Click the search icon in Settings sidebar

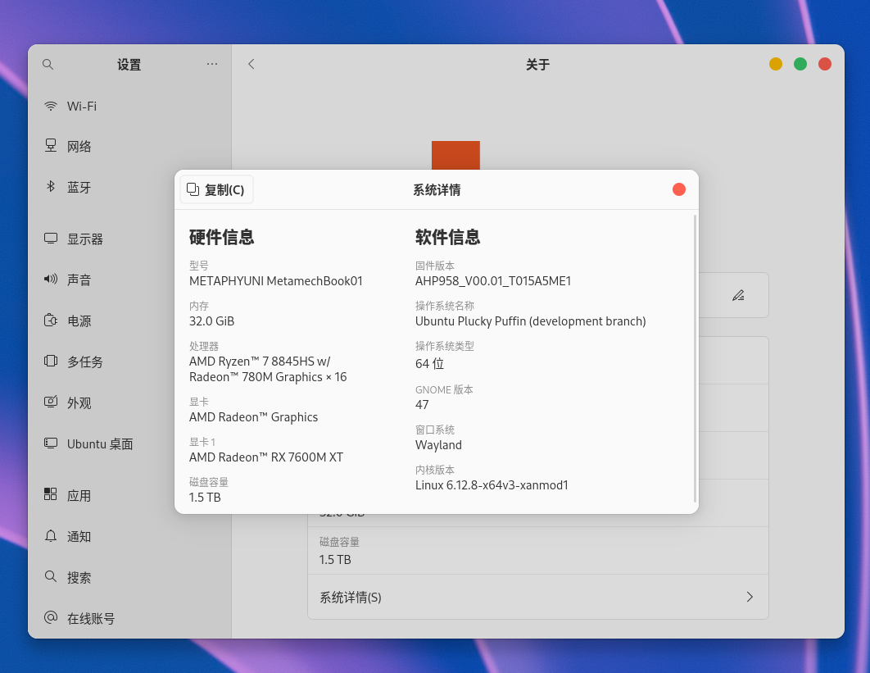[48, 65]
